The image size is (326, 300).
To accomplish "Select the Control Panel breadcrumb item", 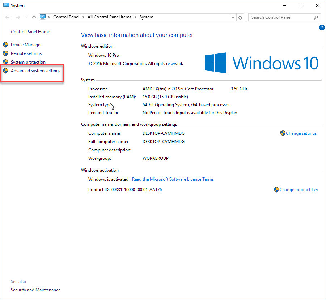I will tap(66, 17).
